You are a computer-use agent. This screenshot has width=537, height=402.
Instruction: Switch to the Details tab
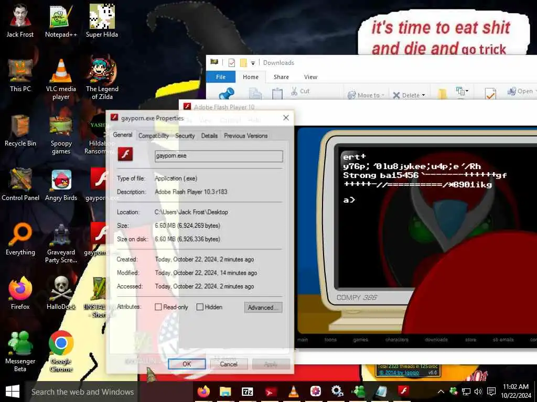coord(209,136)
